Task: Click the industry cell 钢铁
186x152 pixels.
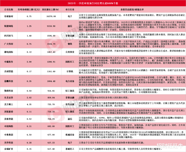Action: click(70, 44)
